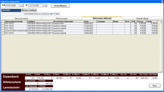Image resolution: width=164 pixels, height=92 pixels.
Task: Click the scroll down arrow of table
Action: [x=161, y=71]
